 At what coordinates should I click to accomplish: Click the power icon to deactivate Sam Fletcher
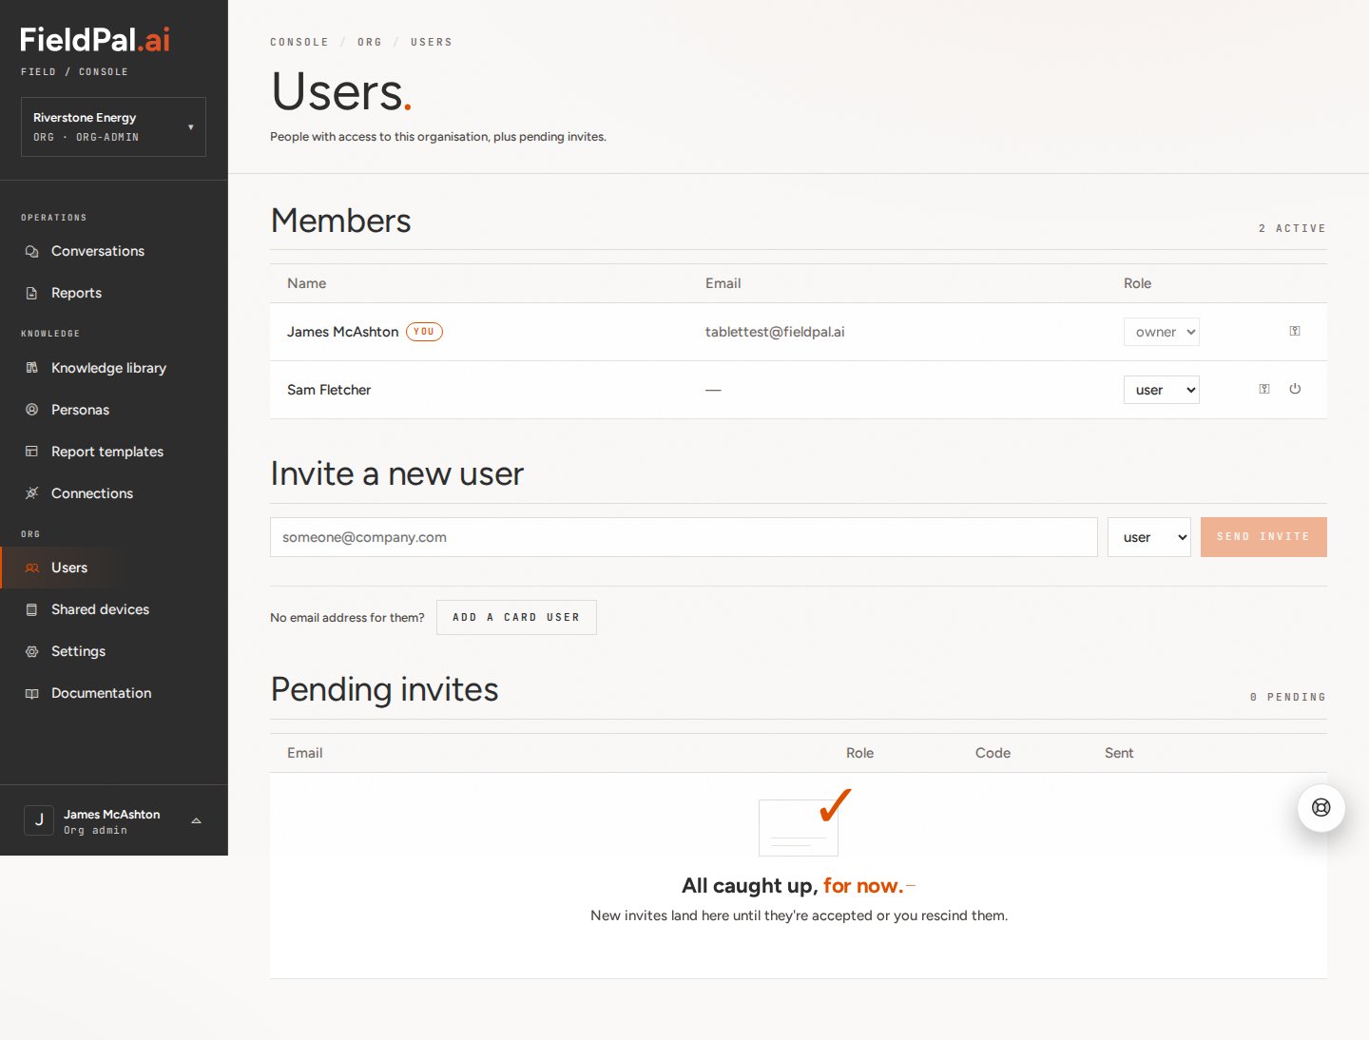(x=1295, y=389)
